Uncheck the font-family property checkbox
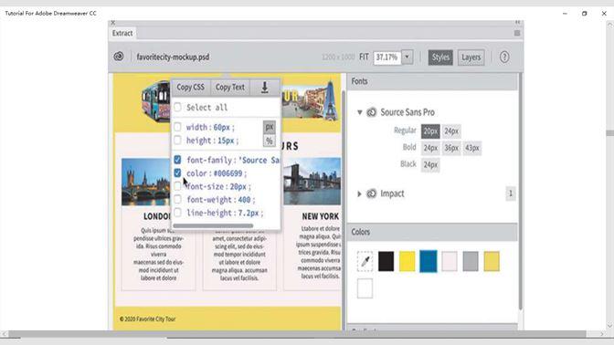 point(177,160)
